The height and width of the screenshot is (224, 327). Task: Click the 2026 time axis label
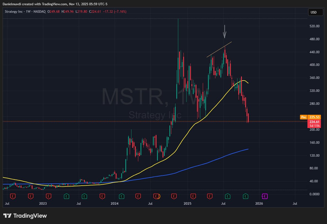click(x=259, y=204)
